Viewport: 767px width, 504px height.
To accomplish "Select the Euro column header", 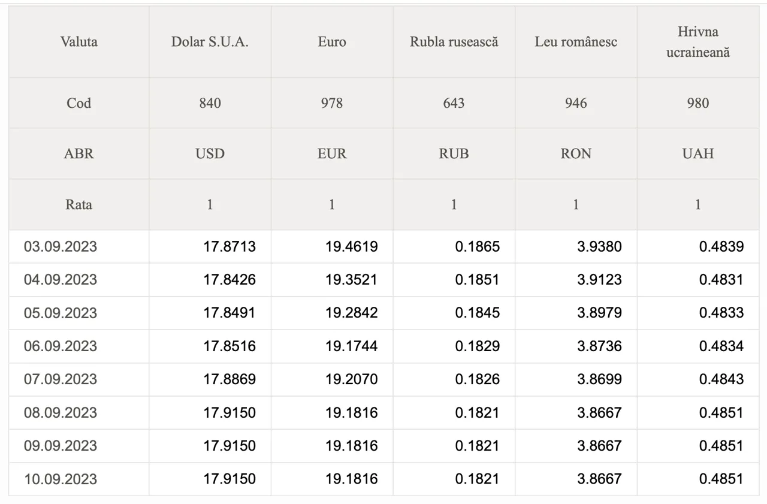I will pyautogui.click(x=332, y=42).
